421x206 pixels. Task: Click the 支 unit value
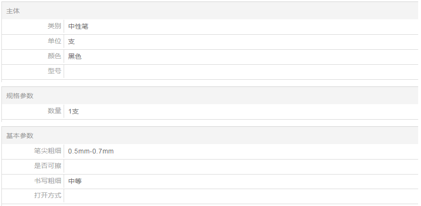coord(72,42)
